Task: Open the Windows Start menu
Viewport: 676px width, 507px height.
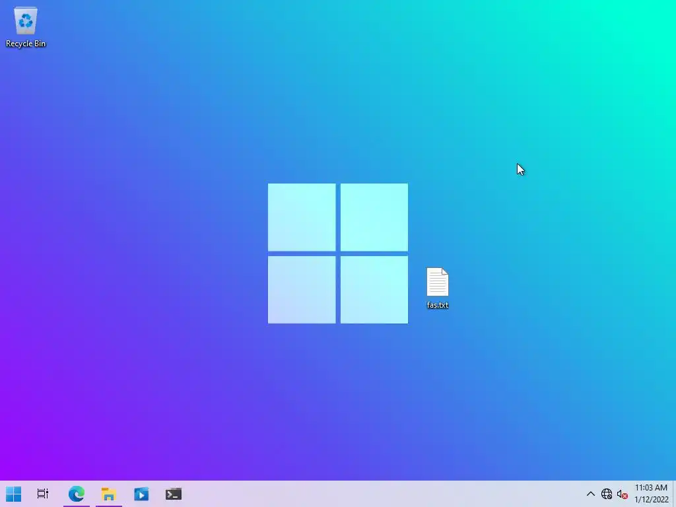Action: click(13, 494)
